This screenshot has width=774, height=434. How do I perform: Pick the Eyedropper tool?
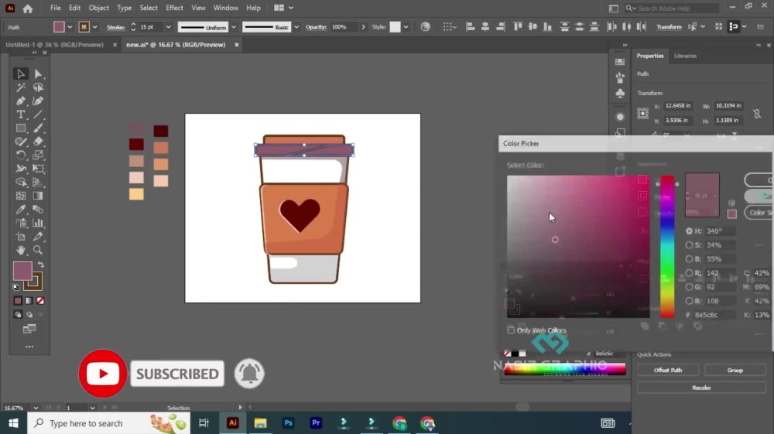[21, 210]
